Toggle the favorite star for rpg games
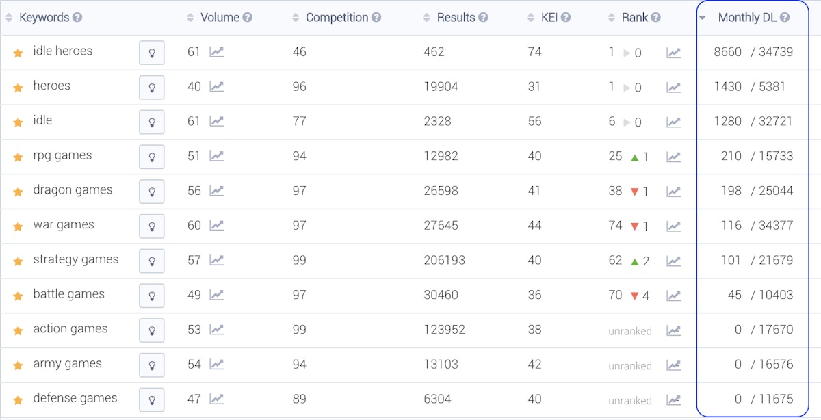 tap(18, 157)
